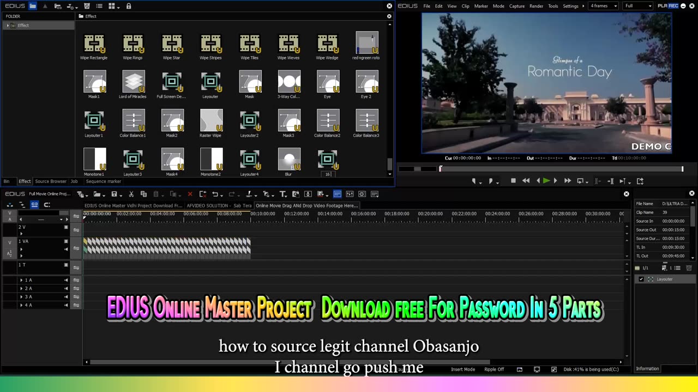
Task: Click the export icon beside the player controls
Action: tap(640, 181)
